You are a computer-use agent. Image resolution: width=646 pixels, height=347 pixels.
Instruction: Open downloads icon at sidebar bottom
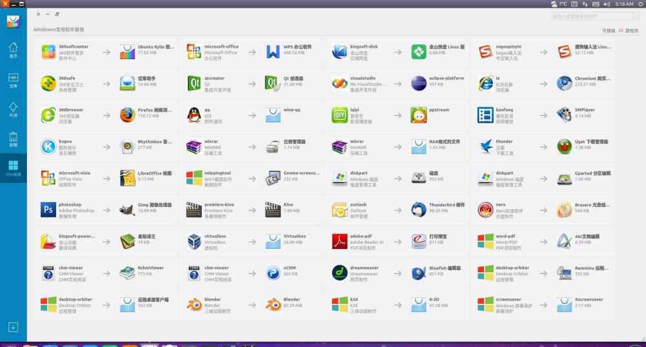pos(13,327)
